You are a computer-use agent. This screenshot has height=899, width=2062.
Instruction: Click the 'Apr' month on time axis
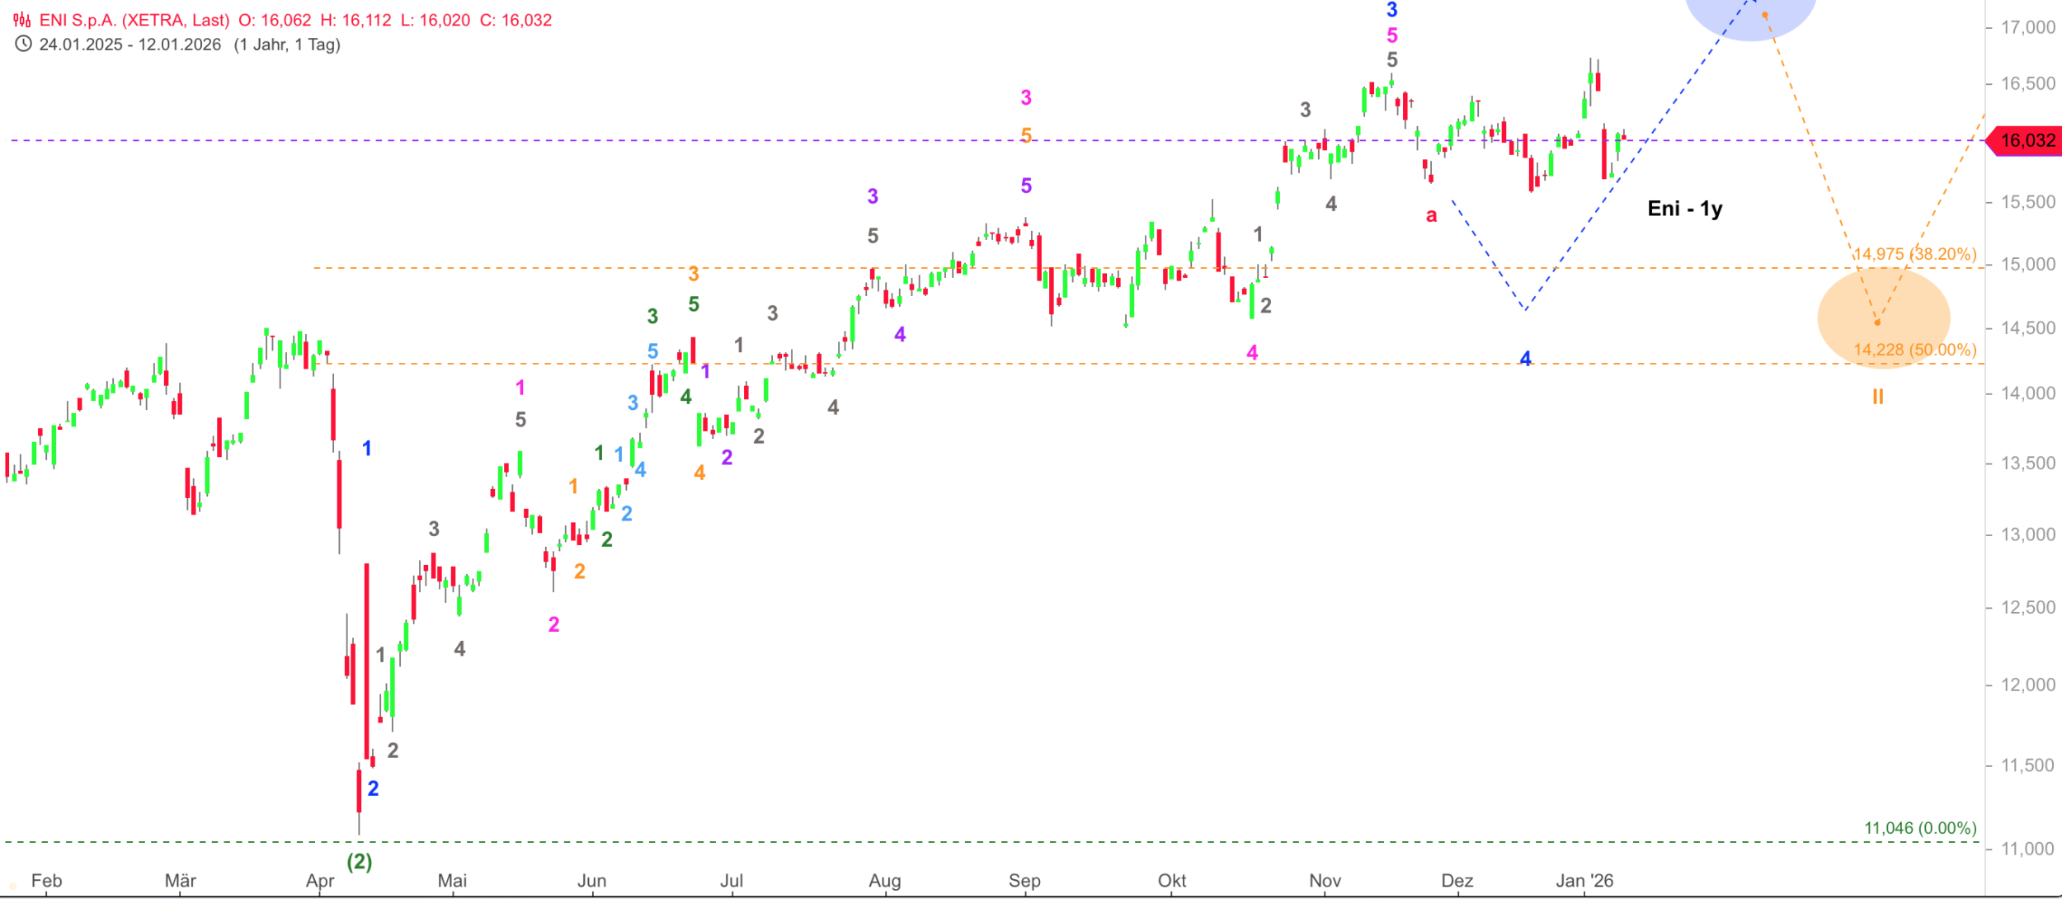coord(320,881)
